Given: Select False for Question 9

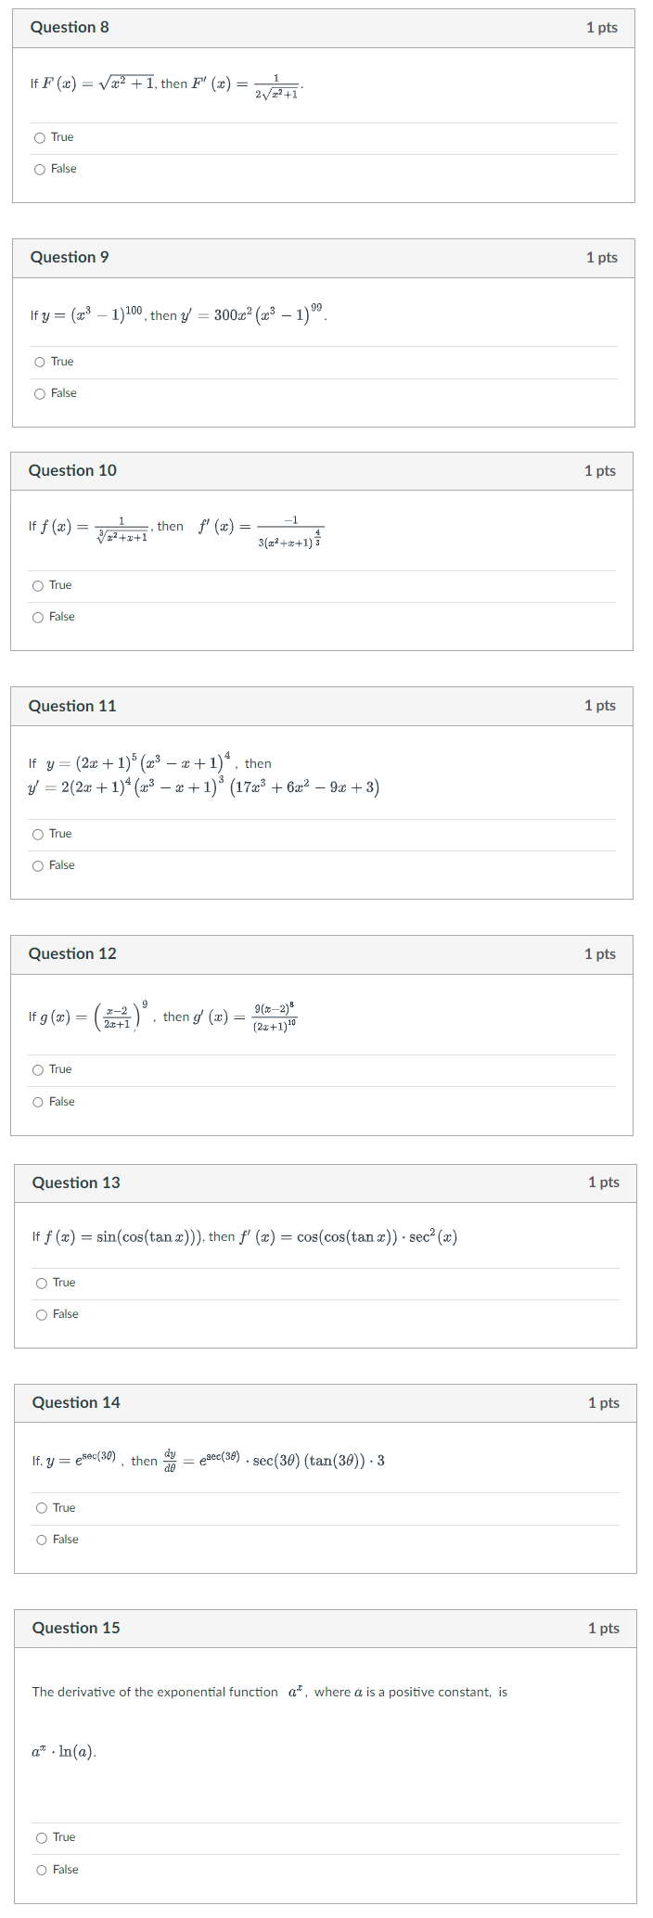Looking at the screenshot, I should click(x=40, y=392).
